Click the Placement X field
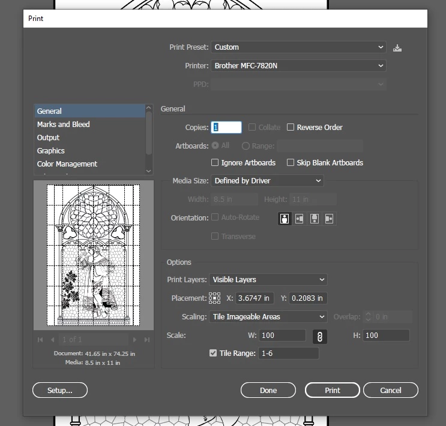Viewport: 446px width, 426px height. coord(255,298)
